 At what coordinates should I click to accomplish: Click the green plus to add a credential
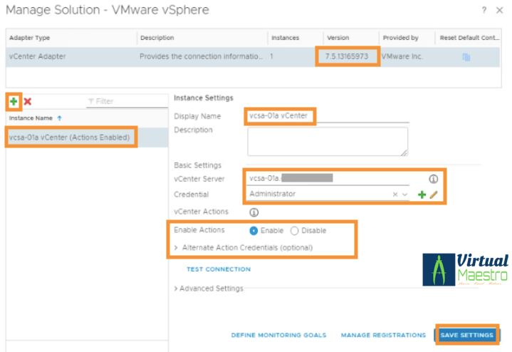(x=422, y=195)
